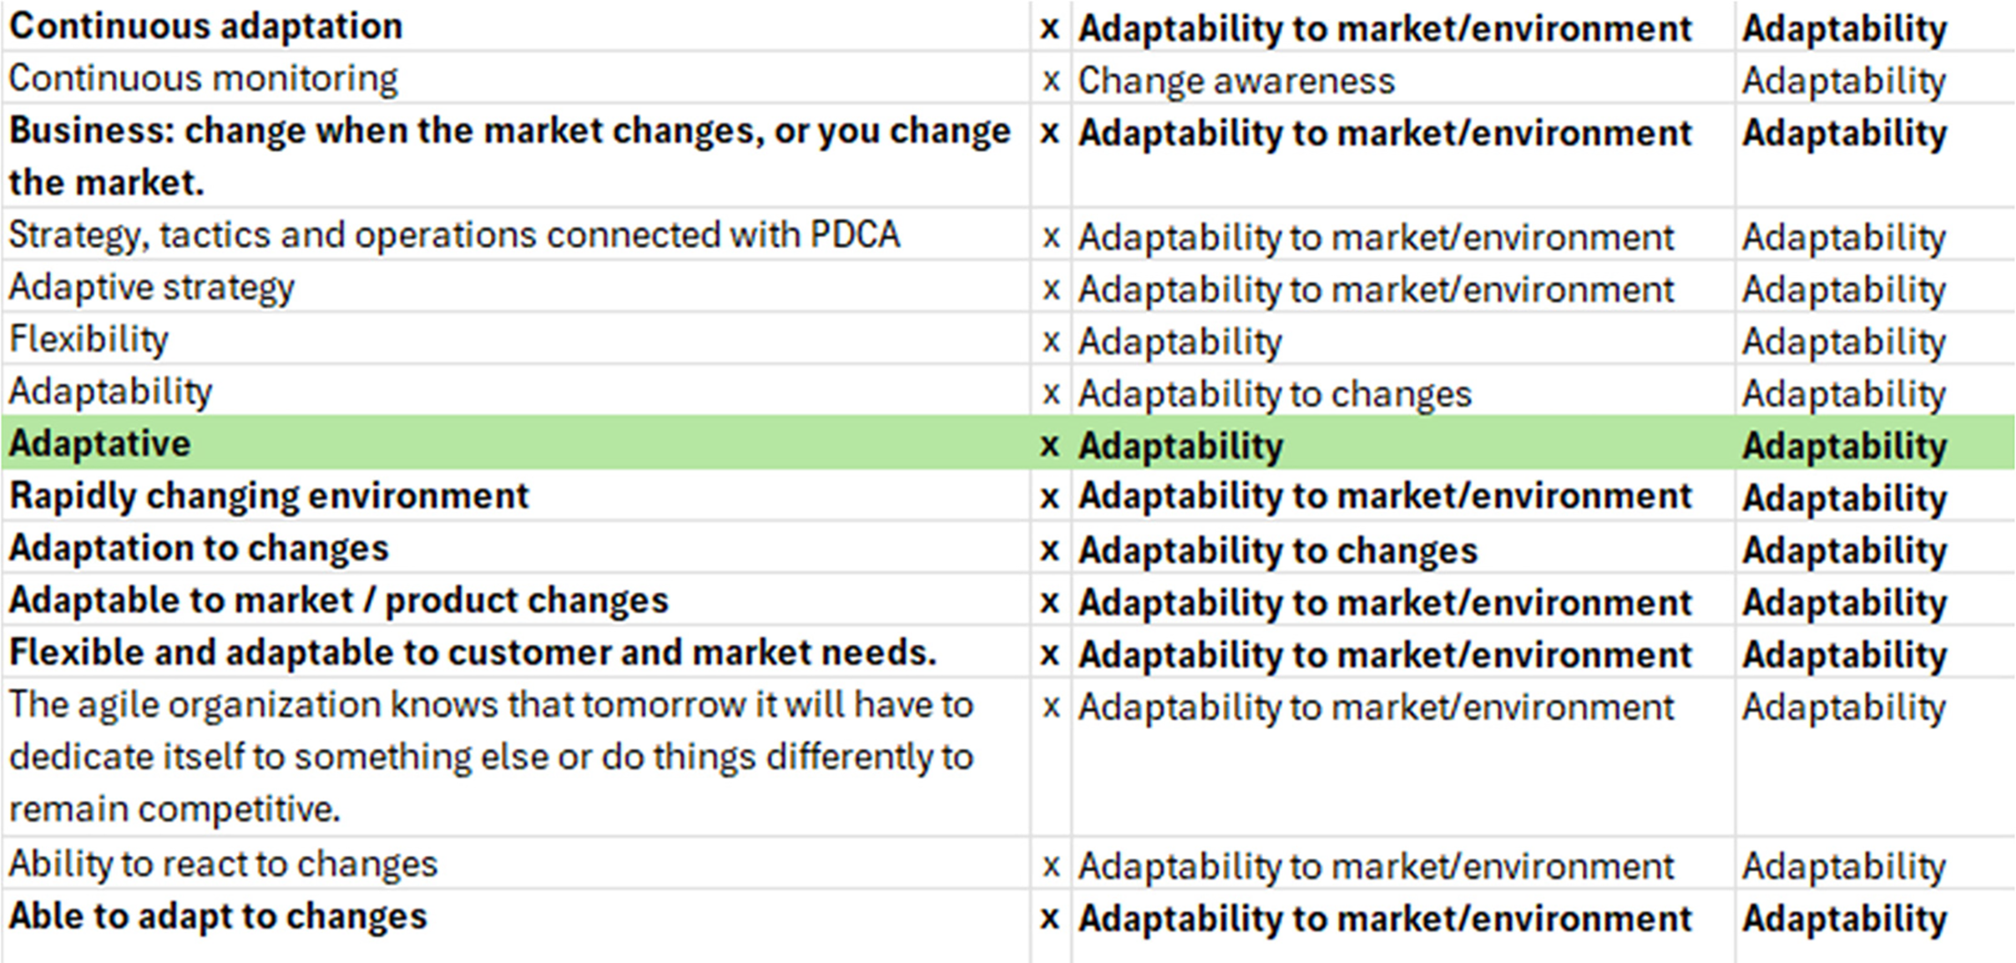Select the "Able to adapt to changes" cell
Screen dimensions: 2016x963
click(x=218, y=916)
